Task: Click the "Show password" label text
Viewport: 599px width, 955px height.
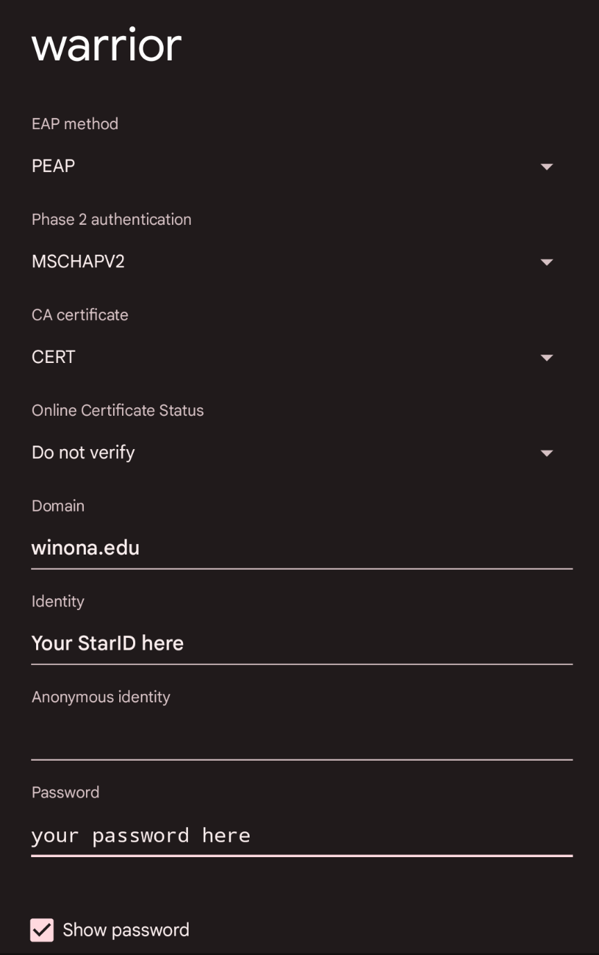Action: [x=125, y=930]
